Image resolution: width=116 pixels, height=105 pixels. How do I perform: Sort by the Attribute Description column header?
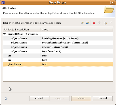[22, 30]
